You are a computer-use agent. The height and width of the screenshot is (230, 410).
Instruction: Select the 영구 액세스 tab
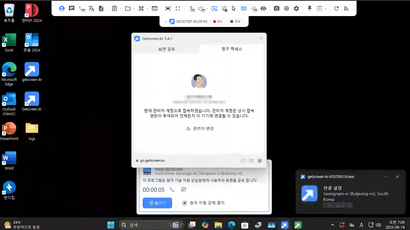pyautogui.click(x=232, y=49)
